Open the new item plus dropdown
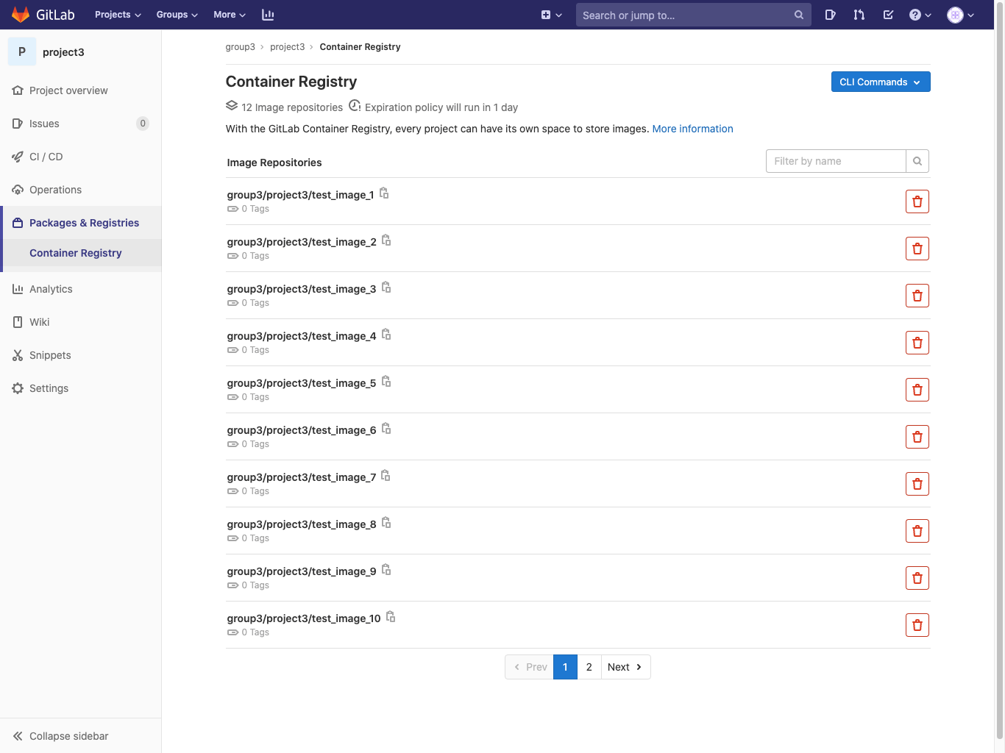Screen dimensions: 1005x753 [x=550, y=15]
